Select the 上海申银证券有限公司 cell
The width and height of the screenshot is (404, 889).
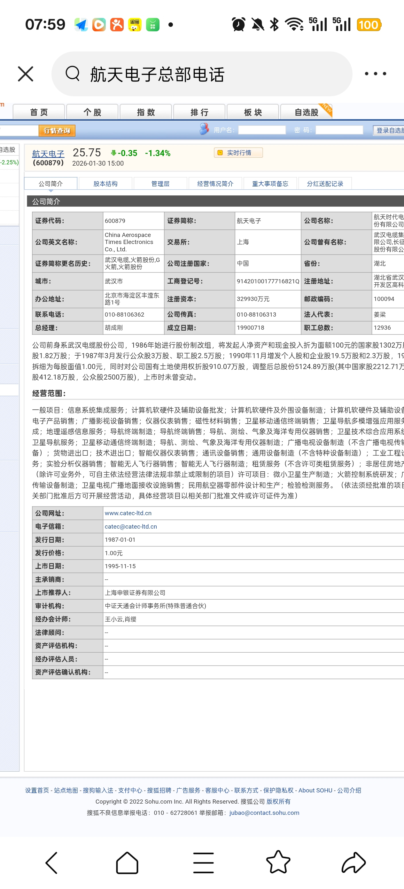pos(135,593)
